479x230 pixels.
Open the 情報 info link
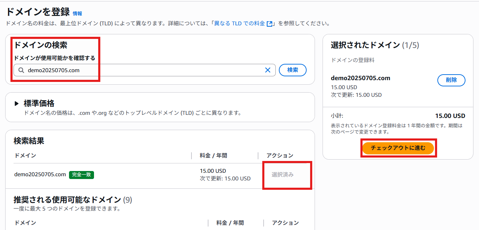[x=77, y=14]
